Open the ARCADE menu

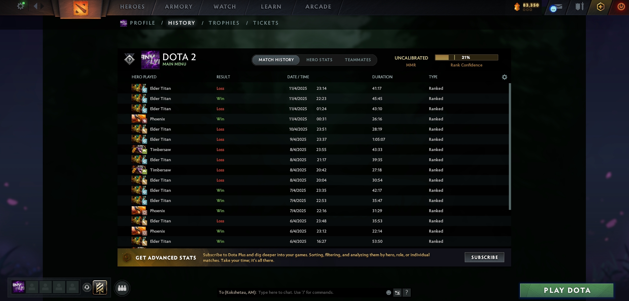(318, 7)
